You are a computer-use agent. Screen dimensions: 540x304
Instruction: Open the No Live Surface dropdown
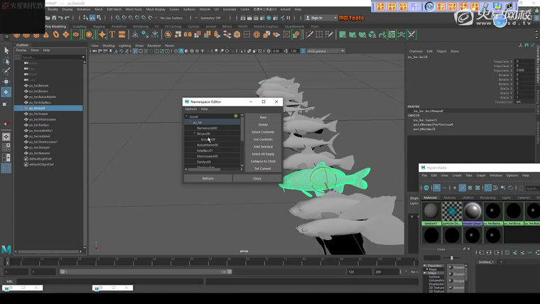click(172, 18)
